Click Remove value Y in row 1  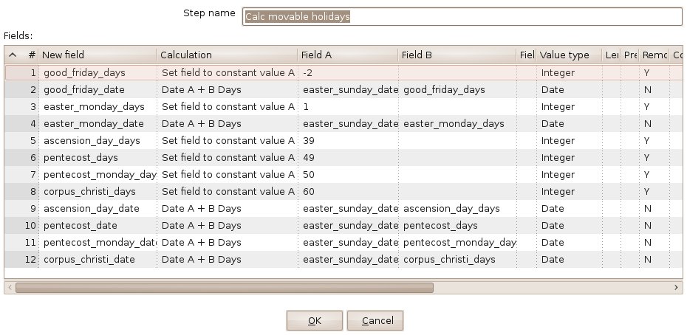pyautogui.click(x=654, y=73)
